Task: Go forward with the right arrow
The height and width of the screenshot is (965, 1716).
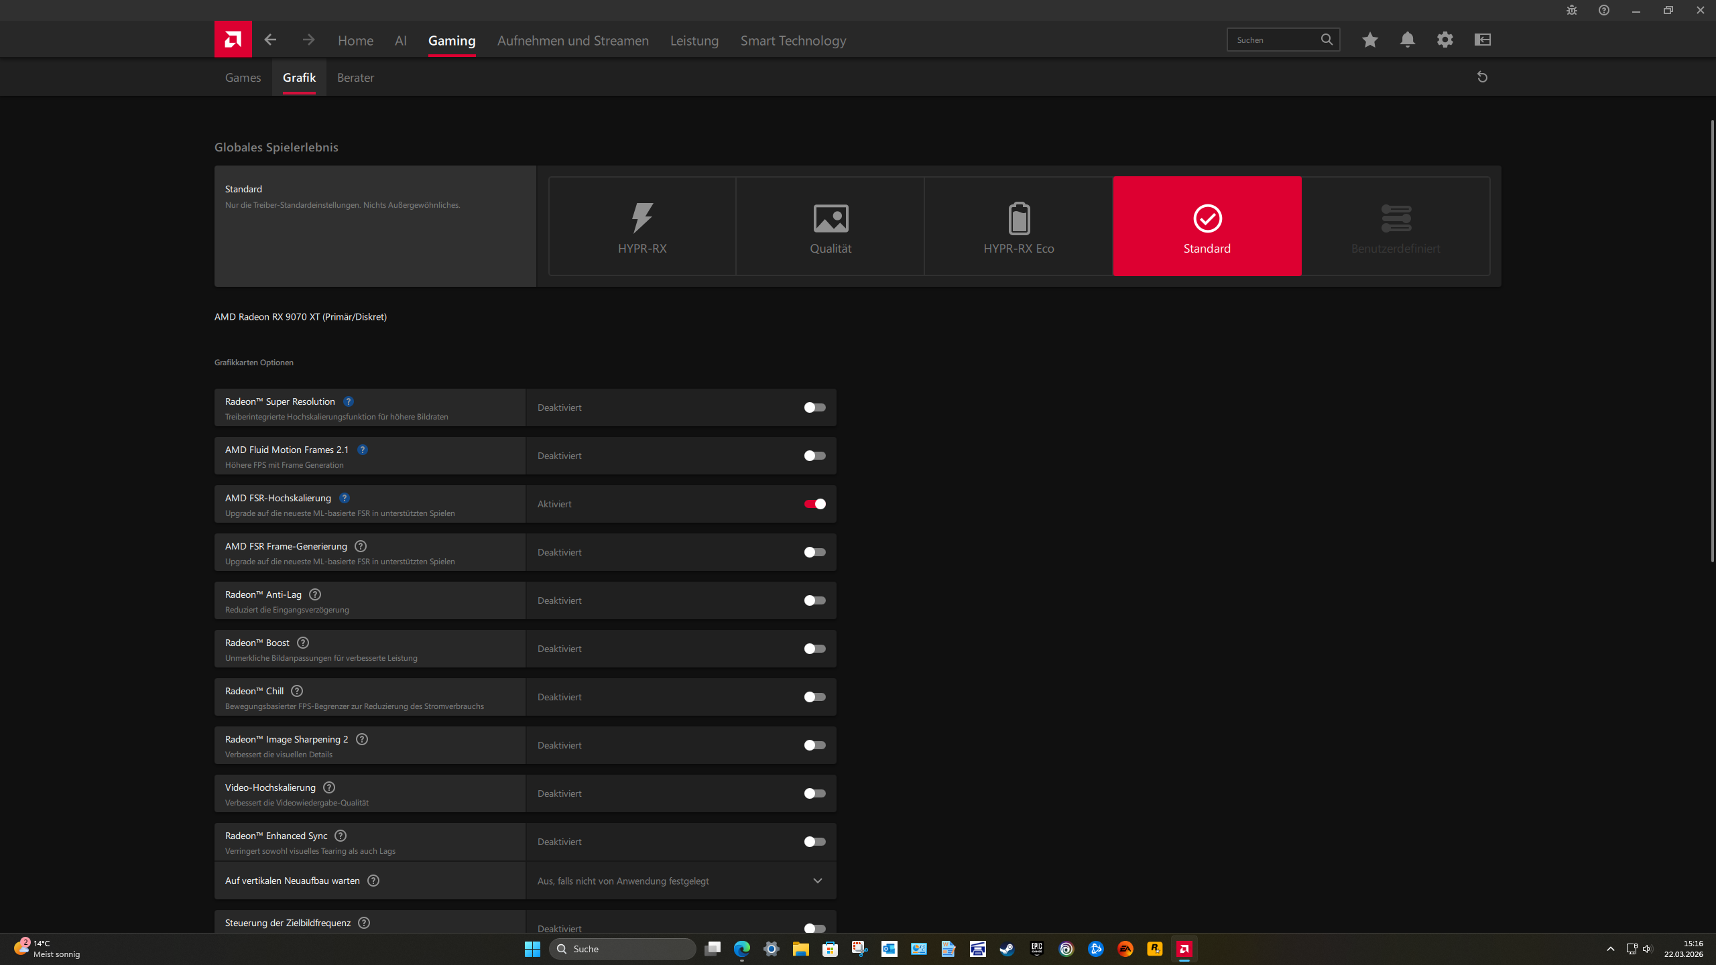Action: point(308,40)
